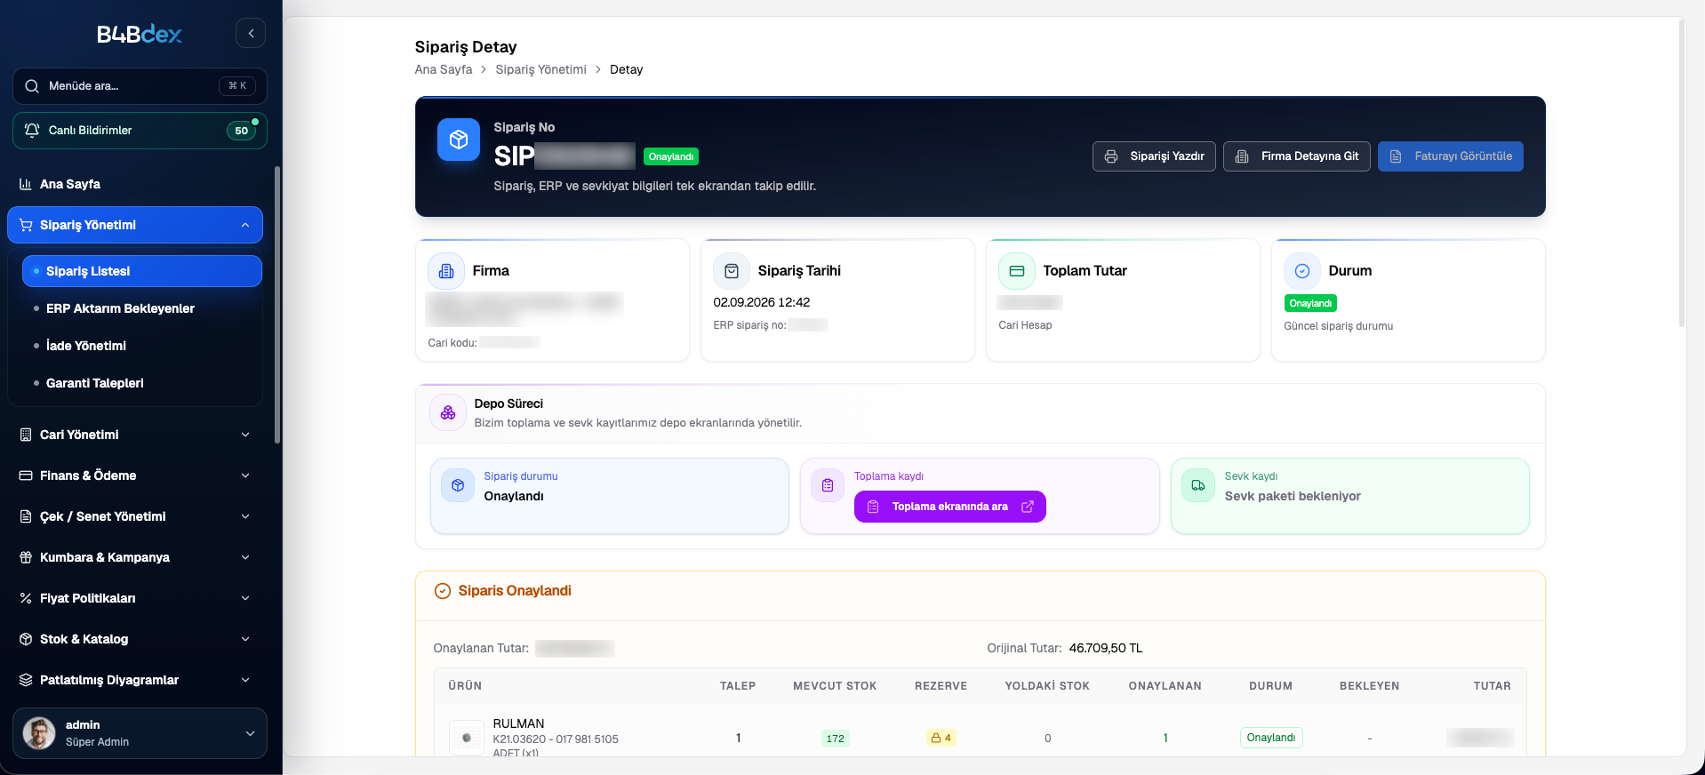Click the blue package icon beside Sipariş No
The image size is (1705, 775).
coord(459,140)
